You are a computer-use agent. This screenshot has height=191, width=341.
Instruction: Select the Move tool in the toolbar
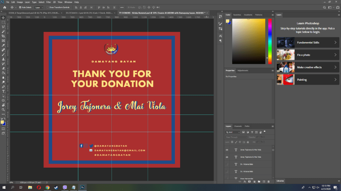(3, 18)
